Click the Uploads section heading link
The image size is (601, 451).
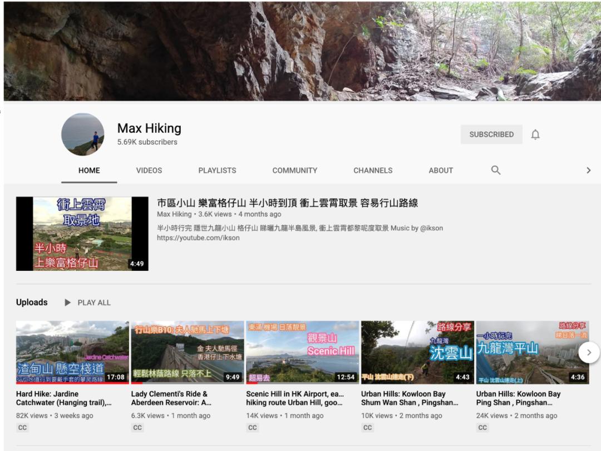pos(32,303)
